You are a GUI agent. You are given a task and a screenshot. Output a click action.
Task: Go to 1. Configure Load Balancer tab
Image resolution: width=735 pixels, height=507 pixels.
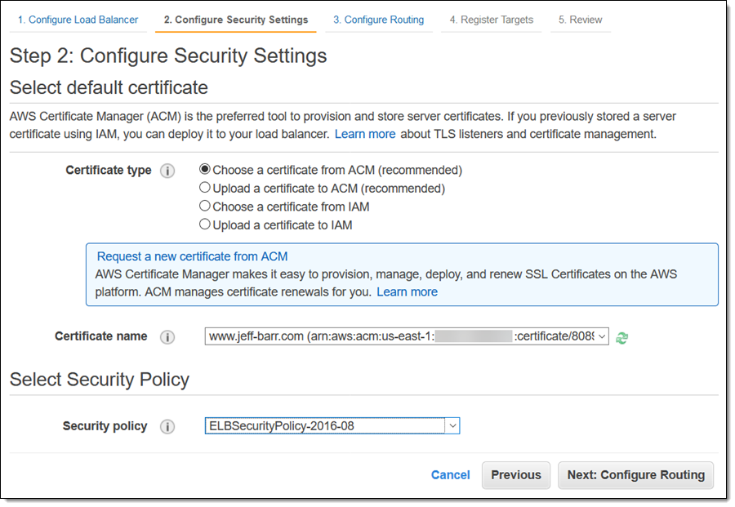point(78,20)
